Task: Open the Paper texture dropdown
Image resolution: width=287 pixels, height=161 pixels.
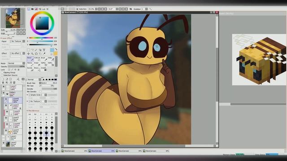Action: tap(17, 41)
